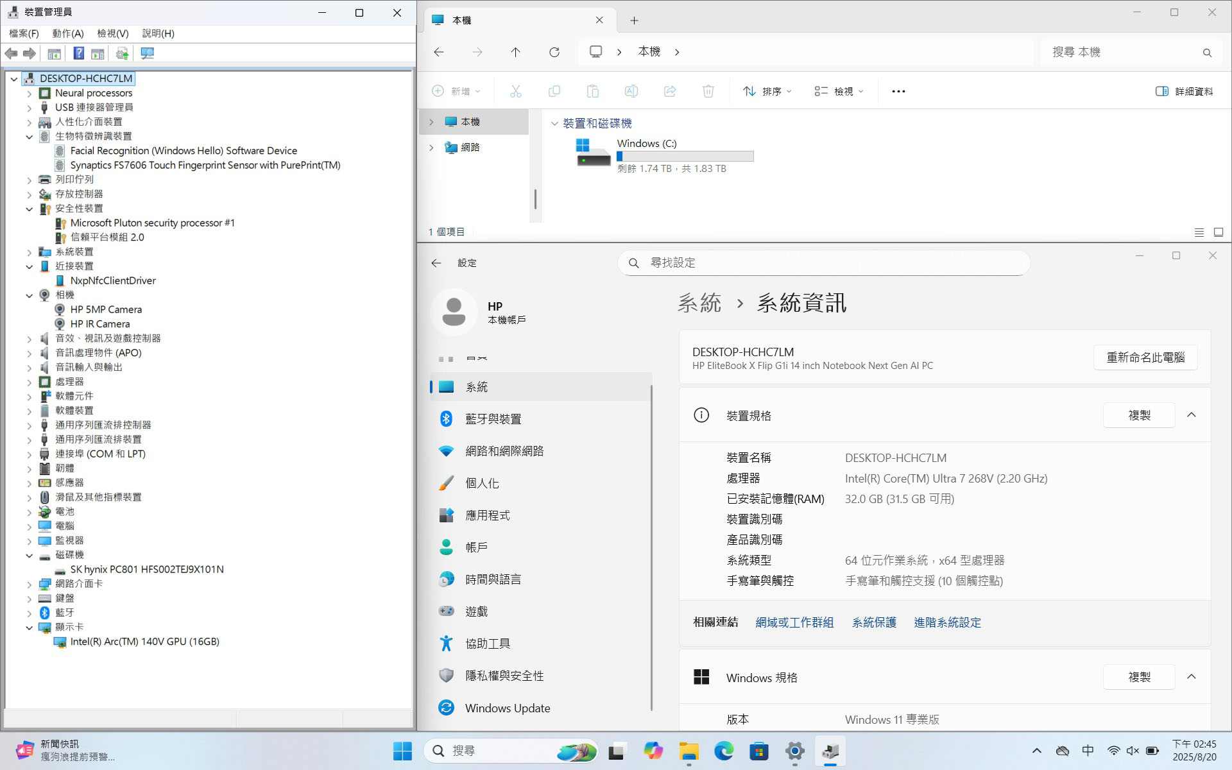Click the See more (...) button in Explorer
The height and width of the screenshot is (770, 1232).
898,91
